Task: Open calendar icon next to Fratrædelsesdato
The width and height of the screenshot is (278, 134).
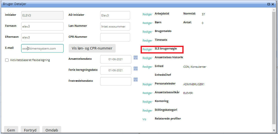Action: tap(136, 79)
